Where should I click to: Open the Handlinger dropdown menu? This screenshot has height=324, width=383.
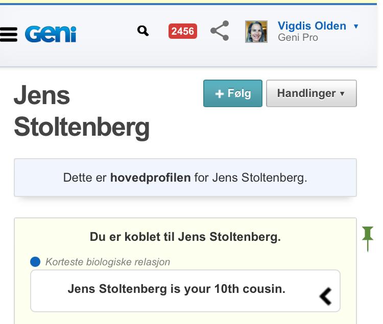click(x=311, y=93)
